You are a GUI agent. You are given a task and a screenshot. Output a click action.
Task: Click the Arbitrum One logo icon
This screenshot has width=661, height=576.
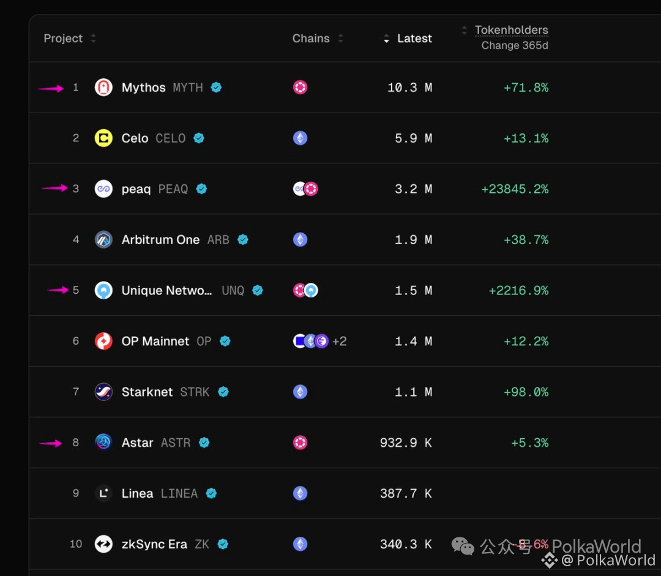(103, 240)
